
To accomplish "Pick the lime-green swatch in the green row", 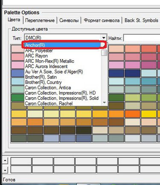I will click(132, 98).
